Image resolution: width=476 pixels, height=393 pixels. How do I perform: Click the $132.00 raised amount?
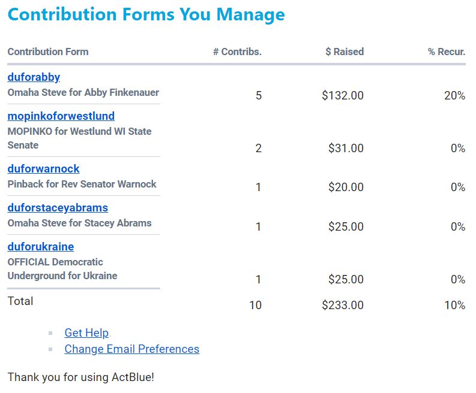coord(343,95)
